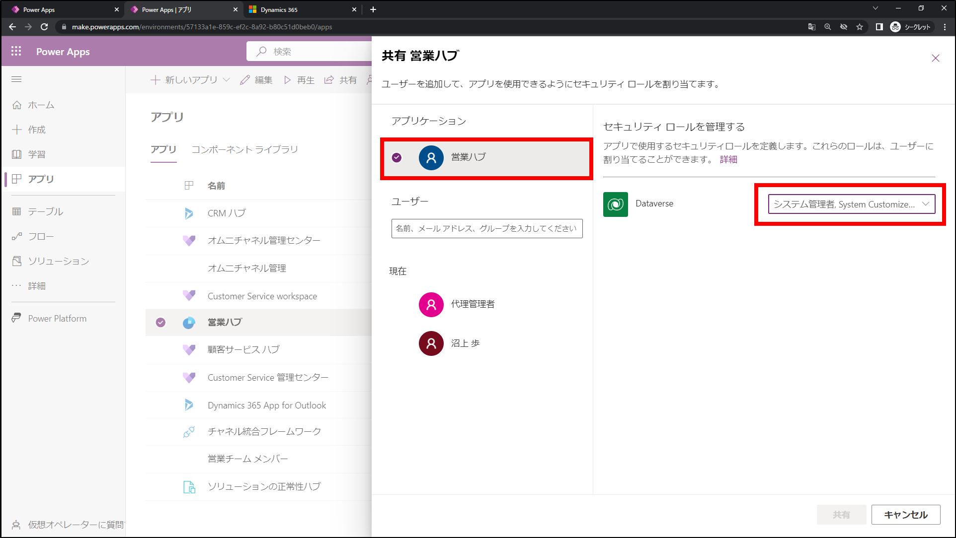Open 学習 in the sidebar

click(36, 154)
